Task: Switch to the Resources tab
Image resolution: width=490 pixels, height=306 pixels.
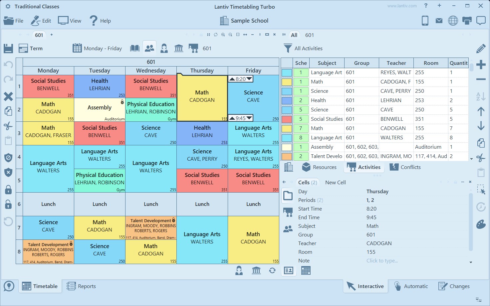Action: (x=319, y=167)
